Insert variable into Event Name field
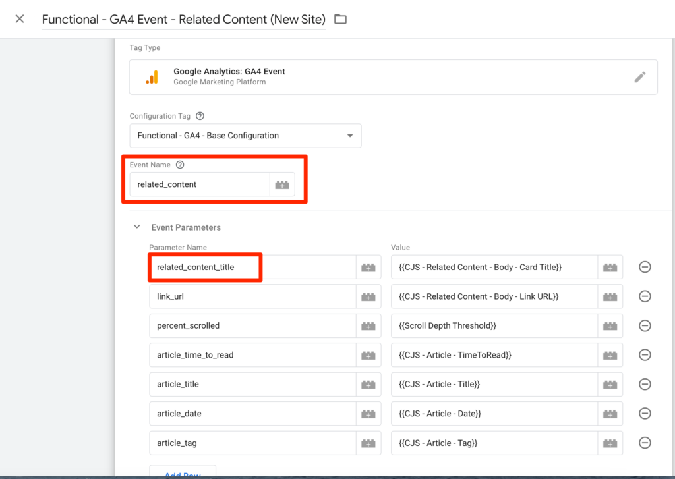Screen dimensions: 675x479 click(x=282, y=185)
